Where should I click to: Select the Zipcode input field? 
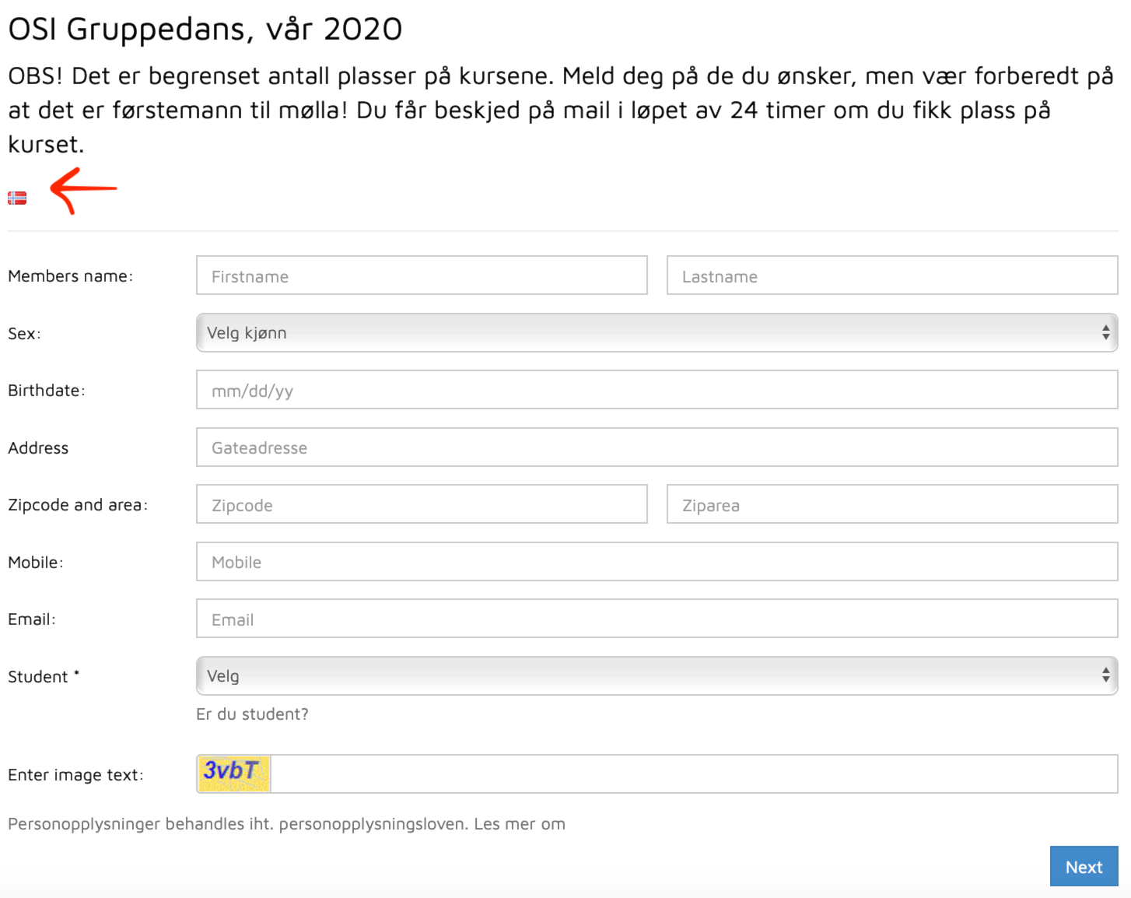point(422,504)
